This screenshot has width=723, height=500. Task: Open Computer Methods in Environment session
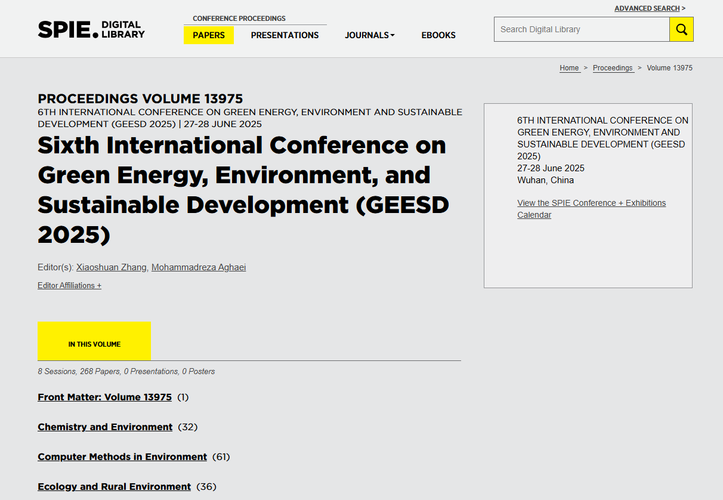point(122,456)
